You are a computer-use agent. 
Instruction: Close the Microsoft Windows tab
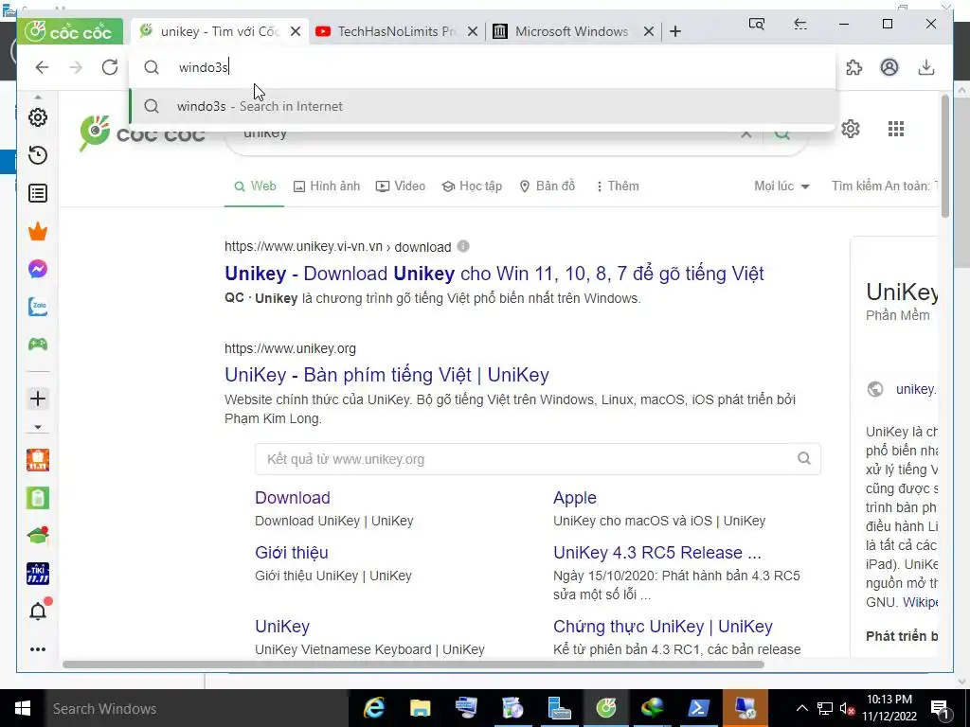pyautogui.click(x=648, y=31)
